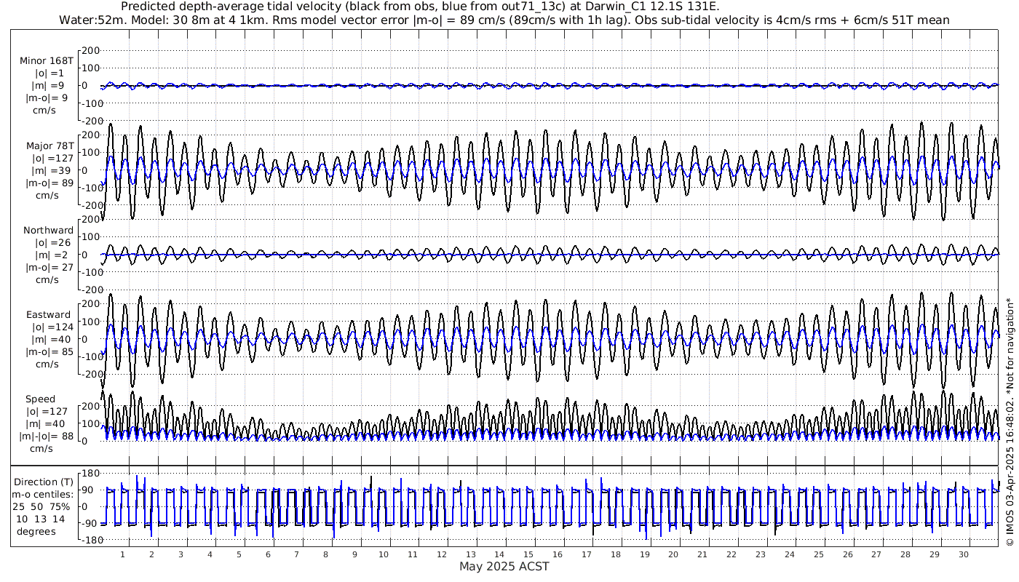Viewport: 1019px width, 582px height.
Task: Click day 30 on the date axis
Action: (963, 554)
